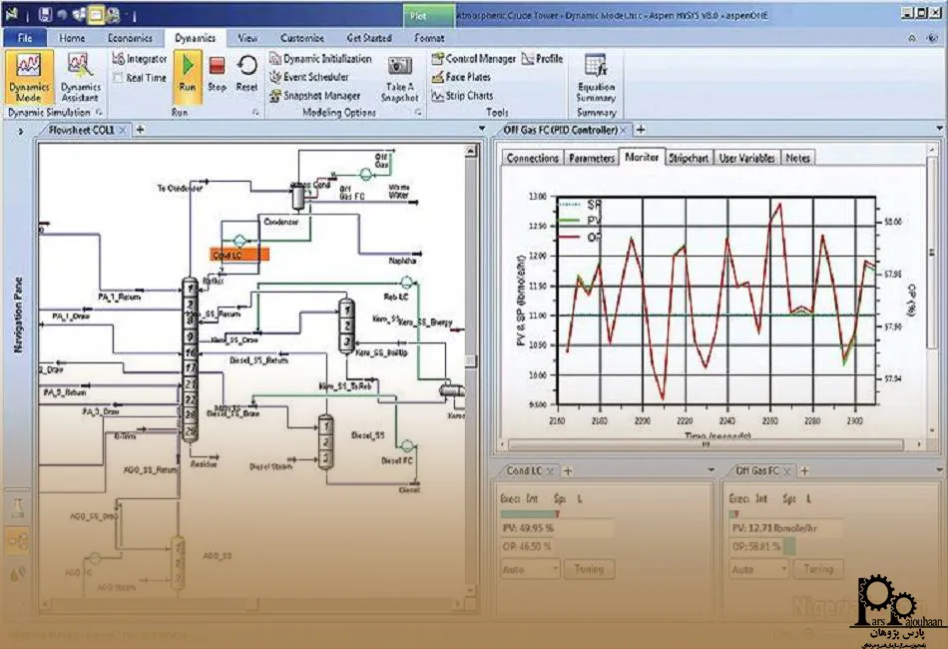Open Auto mode dropdown in Cond LC
The height and width of the screenshot is (649, 948).
[529, 569]
